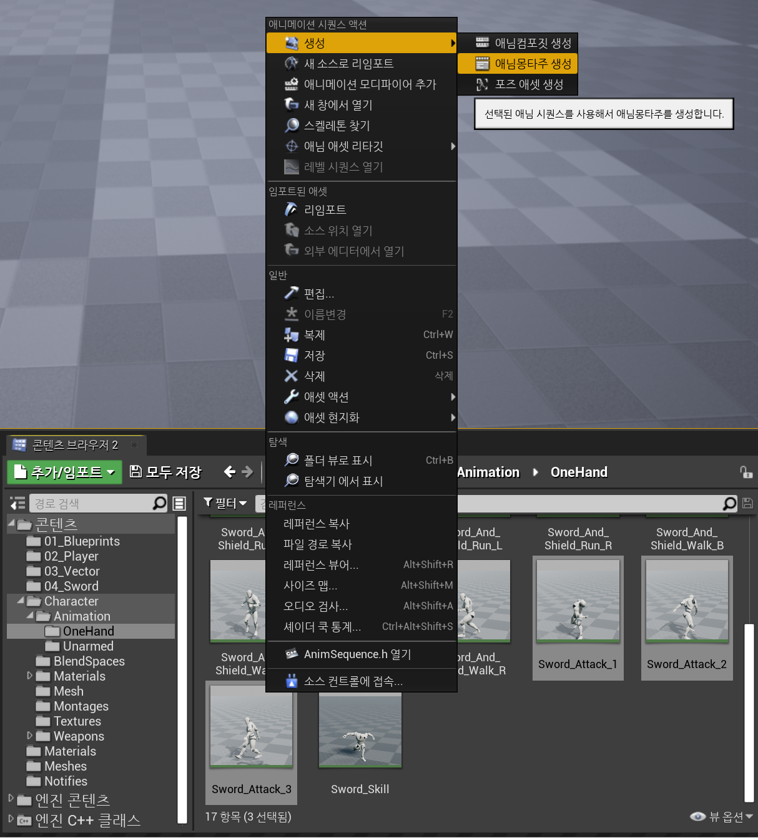
Task: Click the source control connect icon
Action: pos(292,681)
